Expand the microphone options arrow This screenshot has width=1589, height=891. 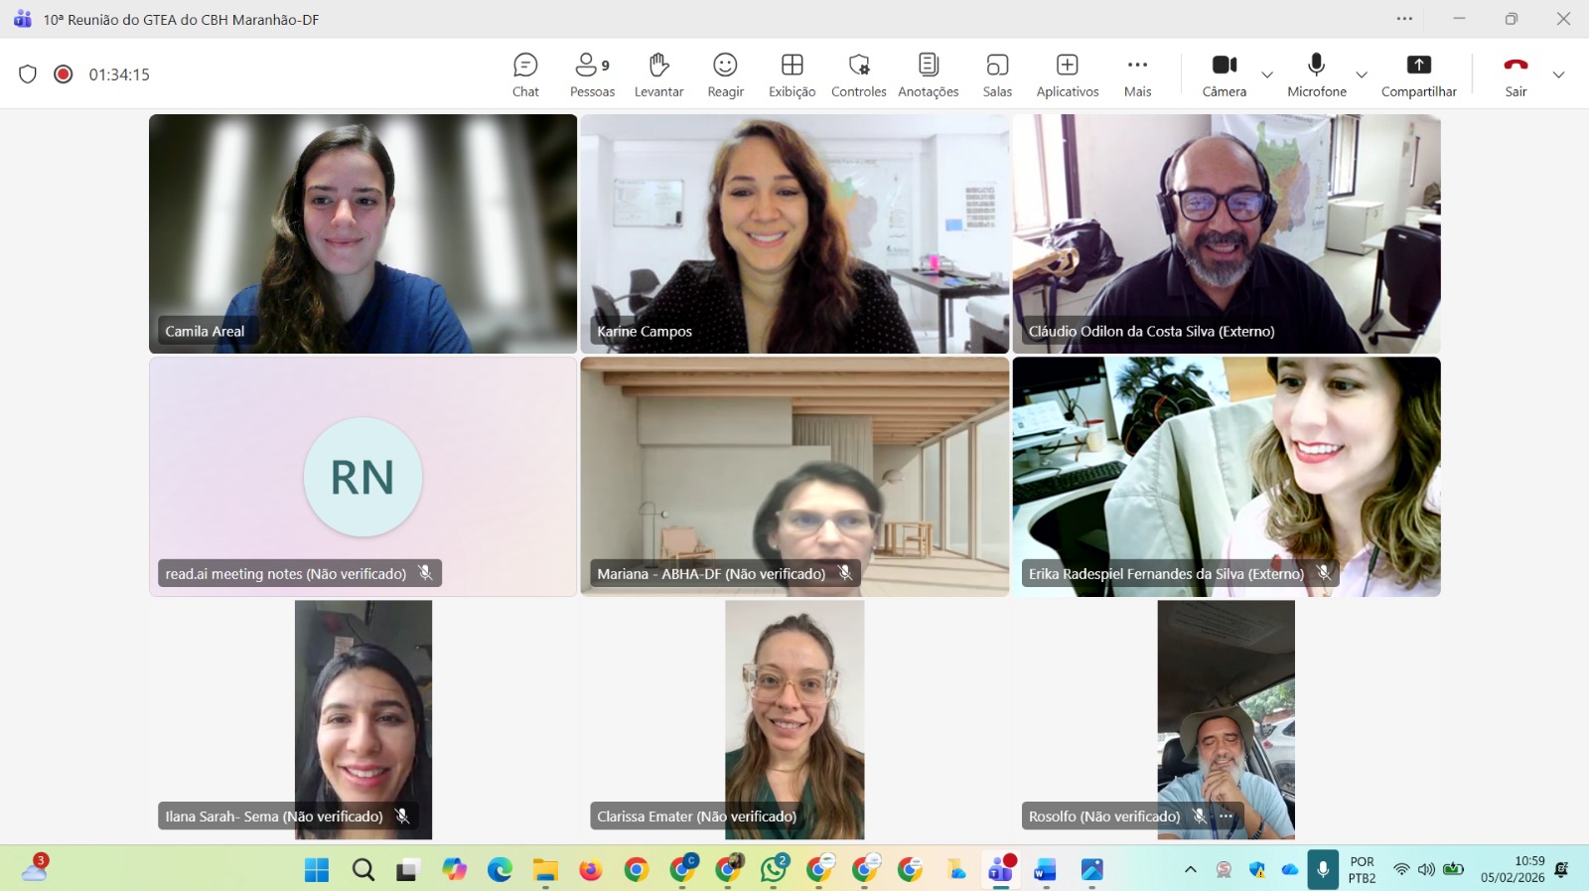(x=1362, y=74)
